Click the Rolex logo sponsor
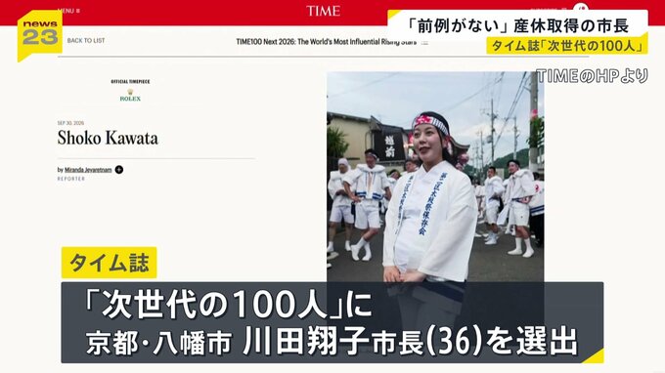 tap(130, 96)
